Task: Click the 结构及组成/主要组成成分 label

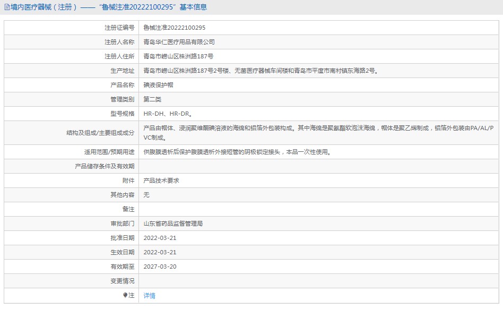Action: [x=100, y=133]
